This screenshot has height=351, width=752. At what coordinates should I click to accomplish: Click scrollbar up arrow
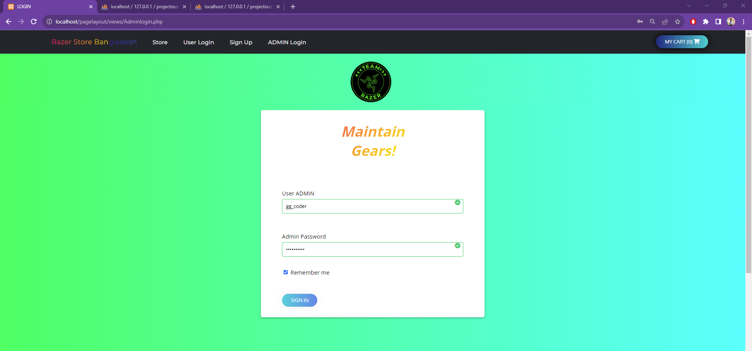click(x=748, y=34)
